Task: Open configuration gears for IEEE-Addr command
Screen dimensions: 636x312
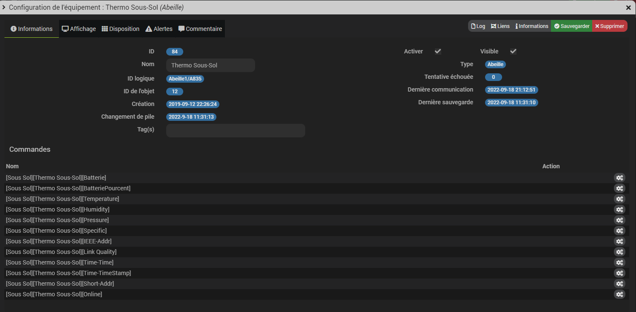Action: pyautogui.click(x=619, y=241)
